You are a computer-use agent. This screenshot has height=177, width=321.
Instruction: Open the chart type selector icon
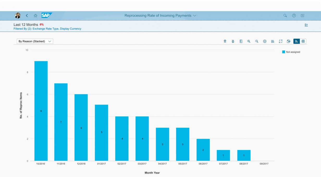click(273, 41)
